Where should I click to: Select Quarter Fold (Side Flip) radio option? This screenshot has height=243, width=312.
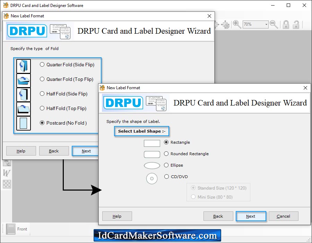(42, 65)
